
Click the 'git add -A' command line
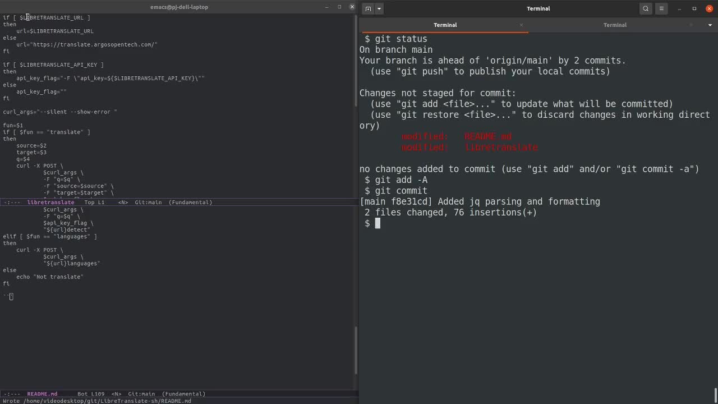point(396,180)
